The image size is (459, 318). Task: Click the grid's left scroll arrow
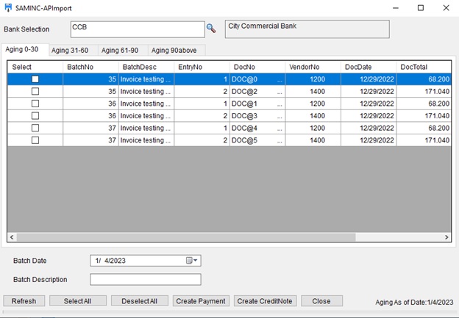(x=12, y=237)
